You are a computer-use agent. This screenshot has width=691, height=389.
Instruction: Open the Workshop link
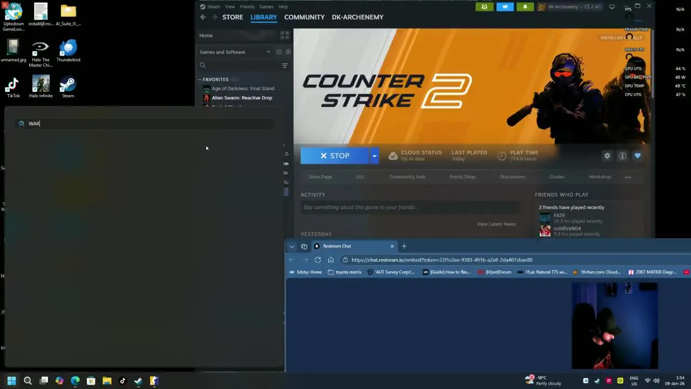pos(600,177)
